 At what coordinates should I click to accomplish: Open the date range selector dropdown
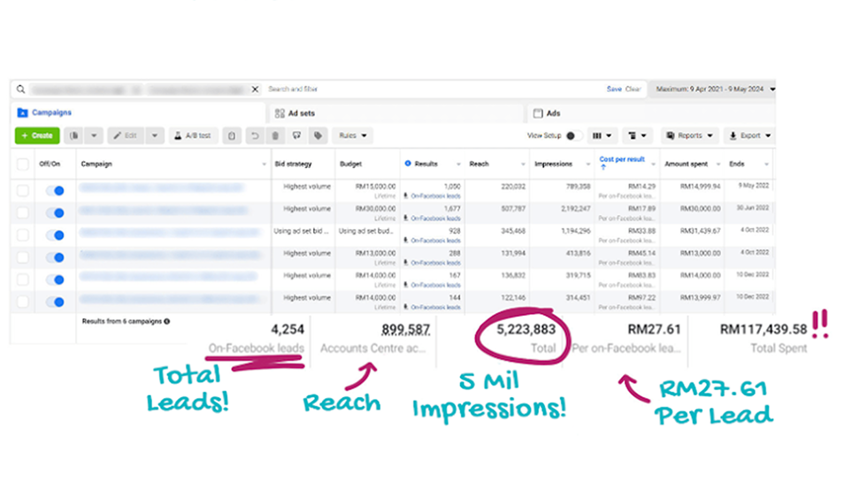point(712,89)
